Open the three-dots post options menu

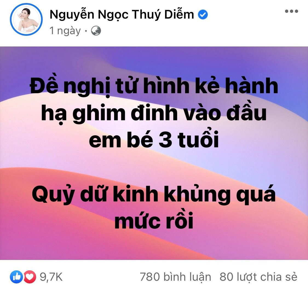tap(292, 11)
